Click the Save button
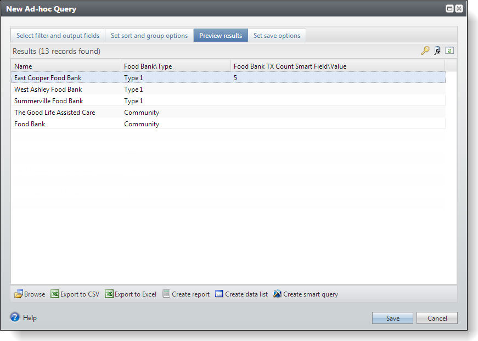Image resolution: width=478 pixels, height=341 pixels. pyautogui.click(x=392, y=318)
